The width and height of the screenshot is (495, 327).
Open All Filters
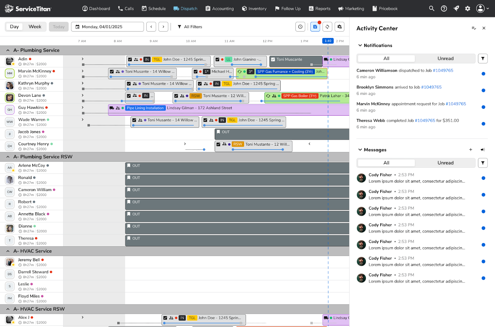coord(190,27)
